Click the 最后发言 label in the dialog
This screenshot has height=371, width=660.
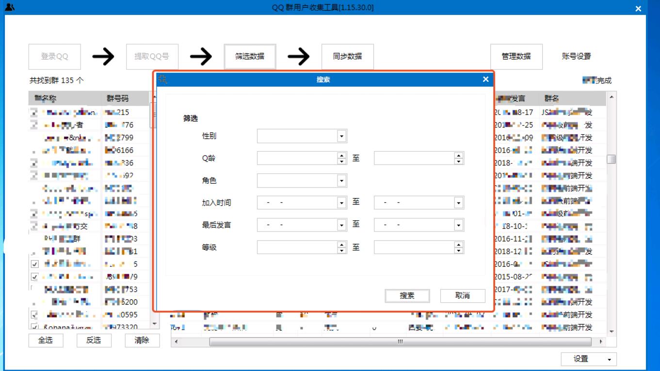[x=216, y=225]
